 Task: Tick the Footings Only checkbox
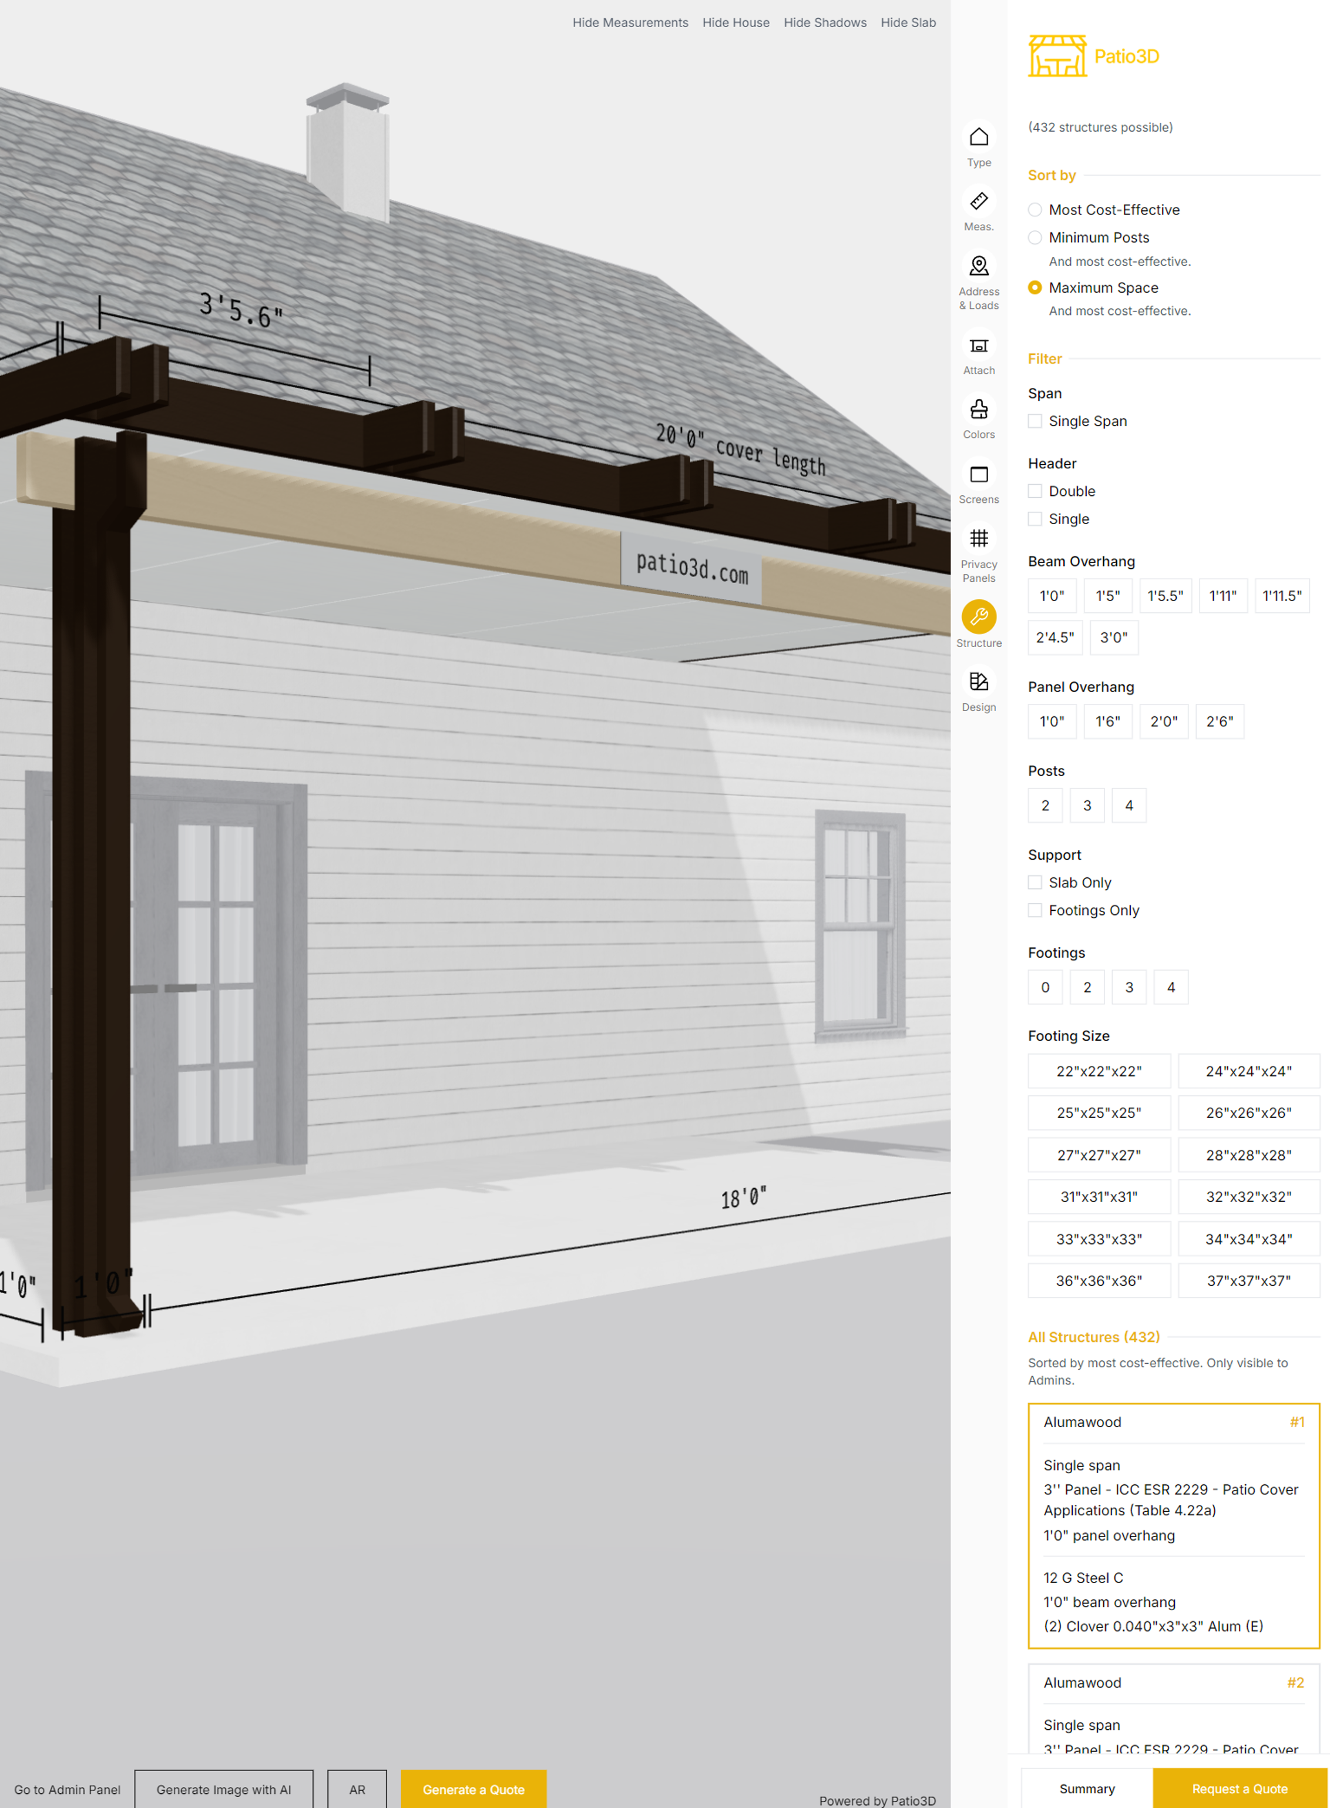click(1035, 910)
